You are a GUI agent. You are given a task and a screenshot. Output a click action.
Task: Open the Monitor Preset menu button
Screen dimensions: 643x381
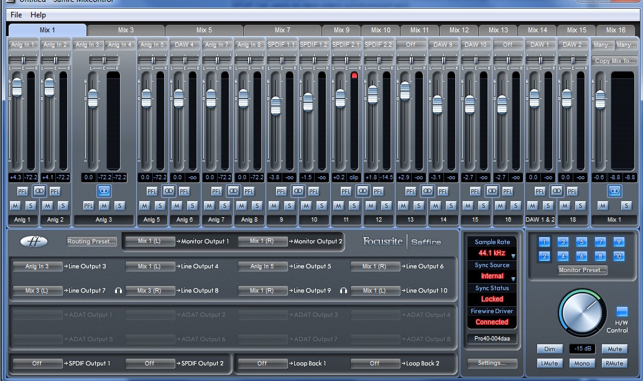pyautogui.click(x=582, y=270)
